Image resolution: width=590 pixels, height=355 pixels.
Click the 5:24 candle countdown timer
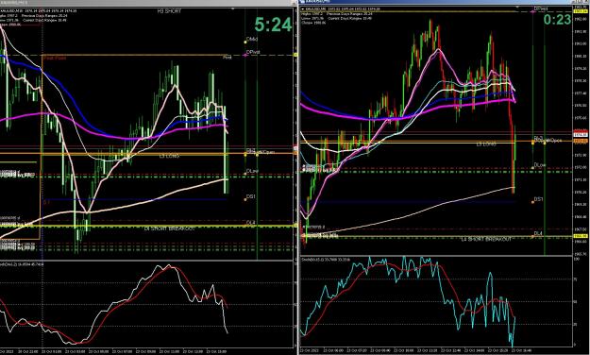[273, 25]
